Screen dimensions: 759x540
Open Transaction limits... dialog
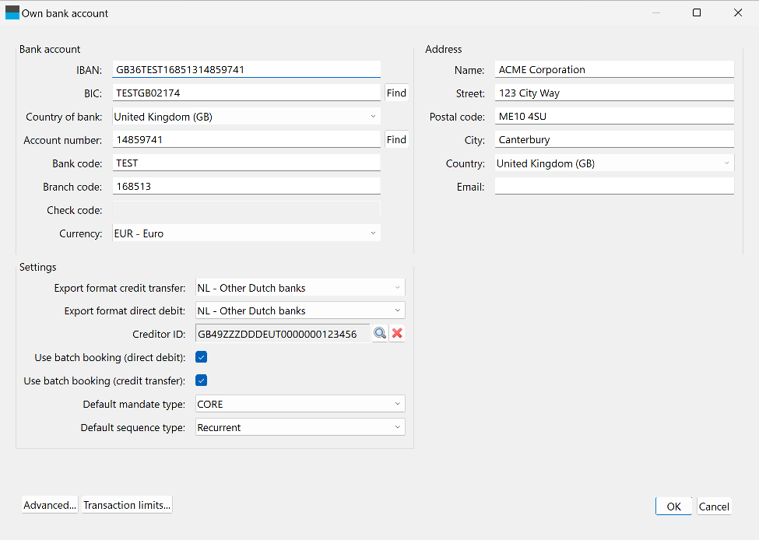(127, 505)
